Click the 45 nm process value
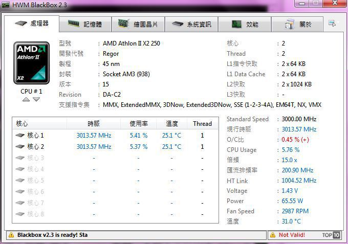This screenshot has height=244, width=348. [x=111, y=64]
